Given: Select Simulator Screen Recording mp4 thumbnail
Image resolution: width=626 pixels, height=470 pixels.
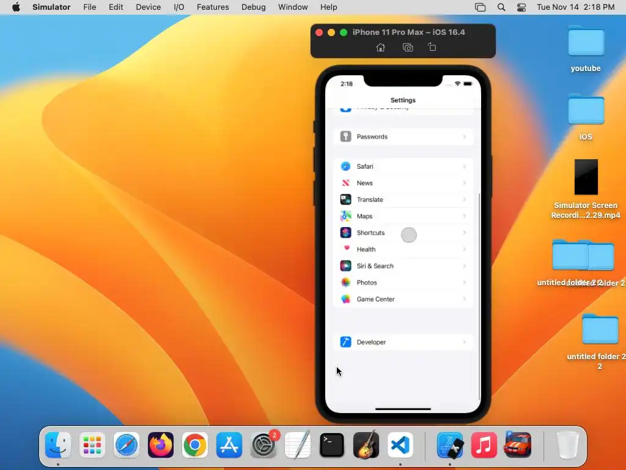Looking at the screenshot, I should (x=586, y=177).
